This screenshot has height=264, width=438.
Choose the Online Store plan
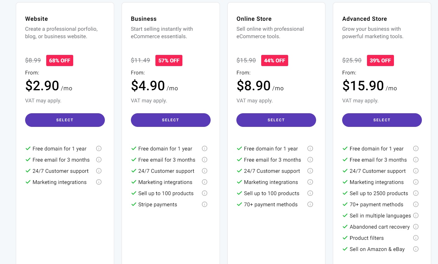[276, 120]
